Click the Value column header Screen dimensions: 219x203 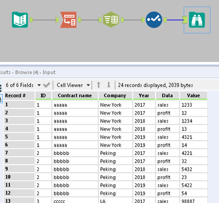194,96
